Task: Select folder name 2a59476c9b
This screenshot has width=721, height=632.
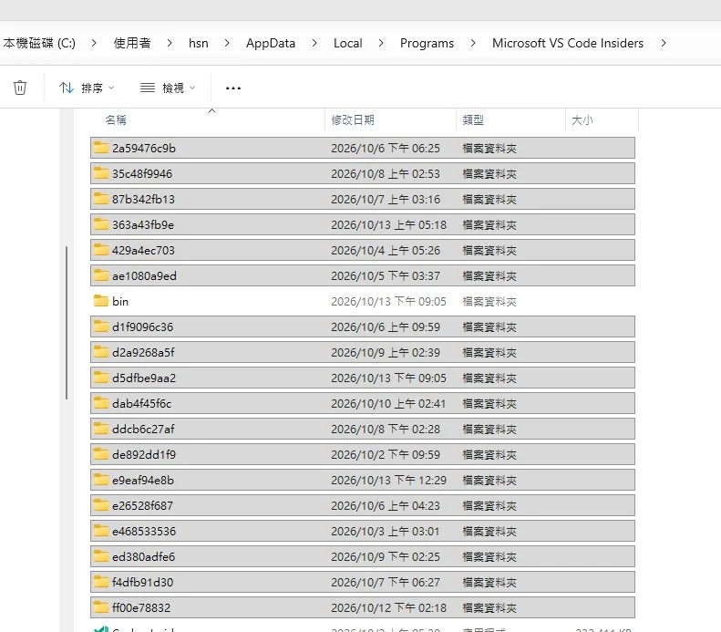Action: (x=144, y=148)
